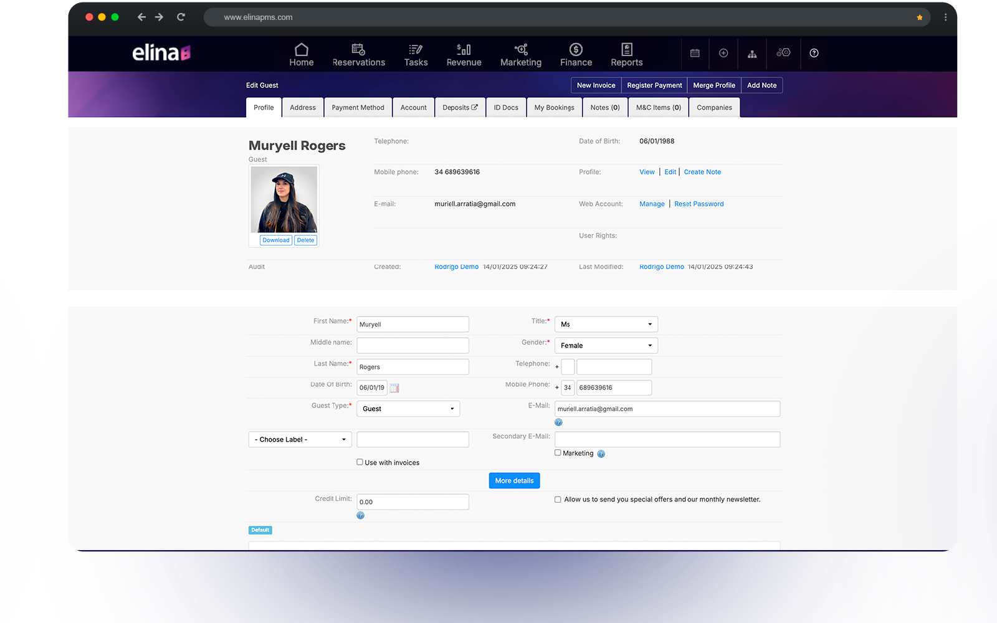Click the calendar icon in the top bar
Screen dimensions: 997x623
pyautogui.click(x=695, y=53)
